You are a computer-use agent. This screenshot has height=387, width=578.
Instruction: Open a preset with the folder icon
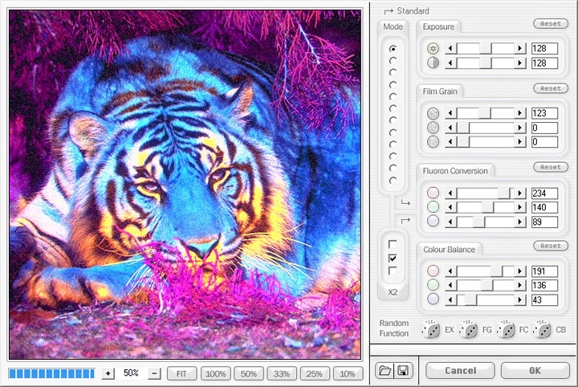(385, 371)
